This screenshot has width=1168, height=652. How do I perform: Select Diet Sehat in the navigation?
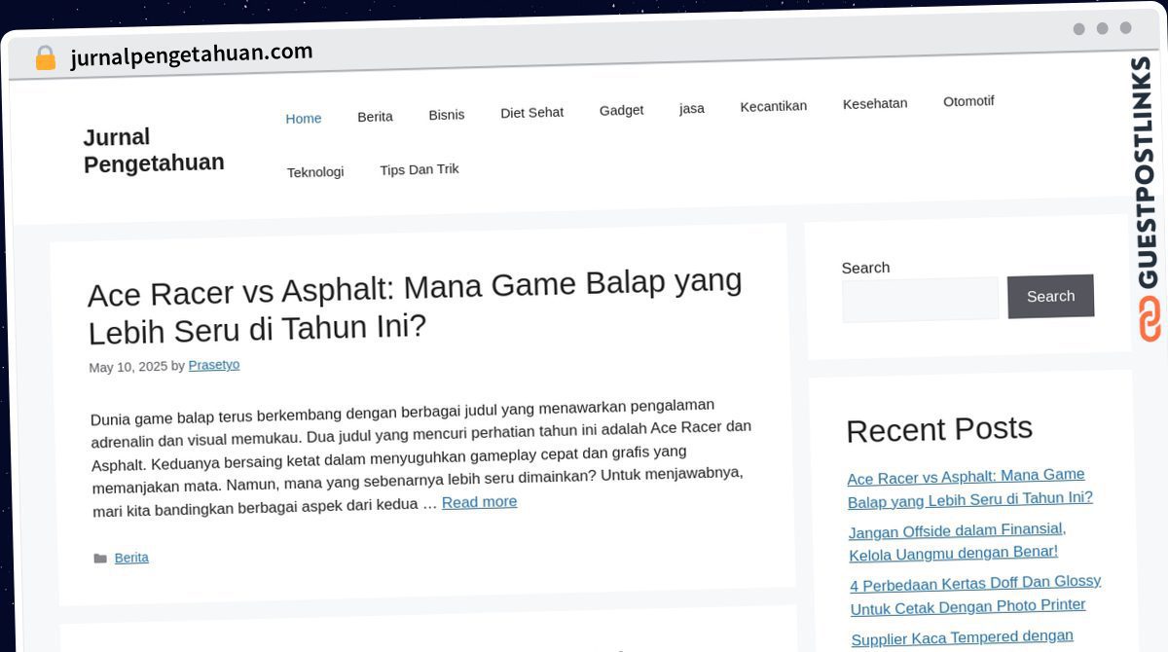click(x=531, y=113)
